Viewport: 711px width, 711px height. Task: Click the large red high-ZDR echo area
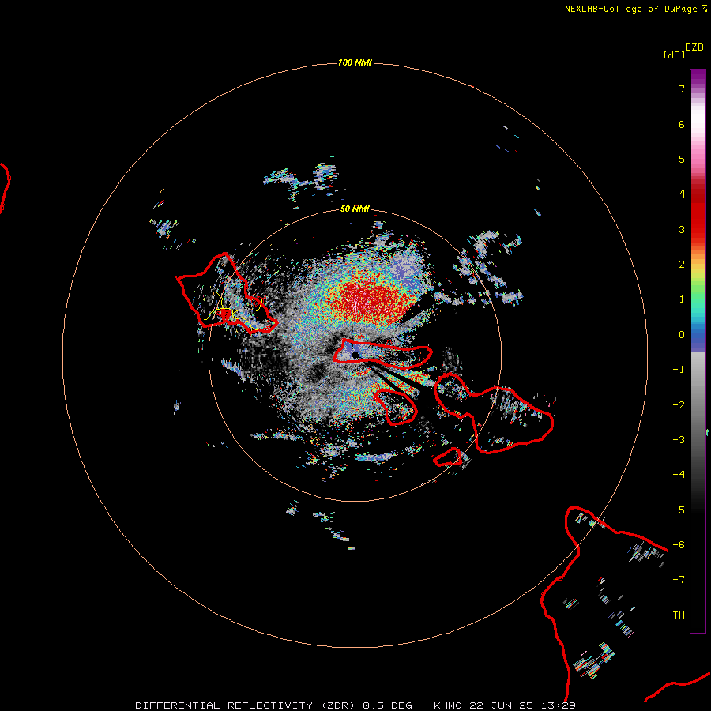374,299
